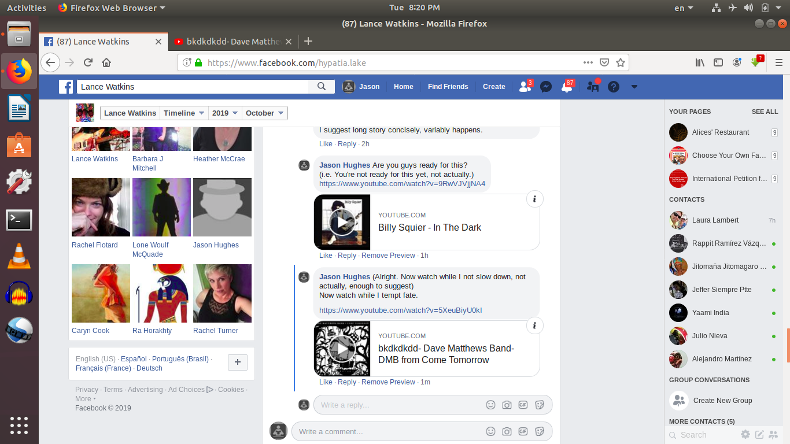Click the Write a comment field
Image resolution: width=790 pixels, height=444 pixels.
[387, 431]
